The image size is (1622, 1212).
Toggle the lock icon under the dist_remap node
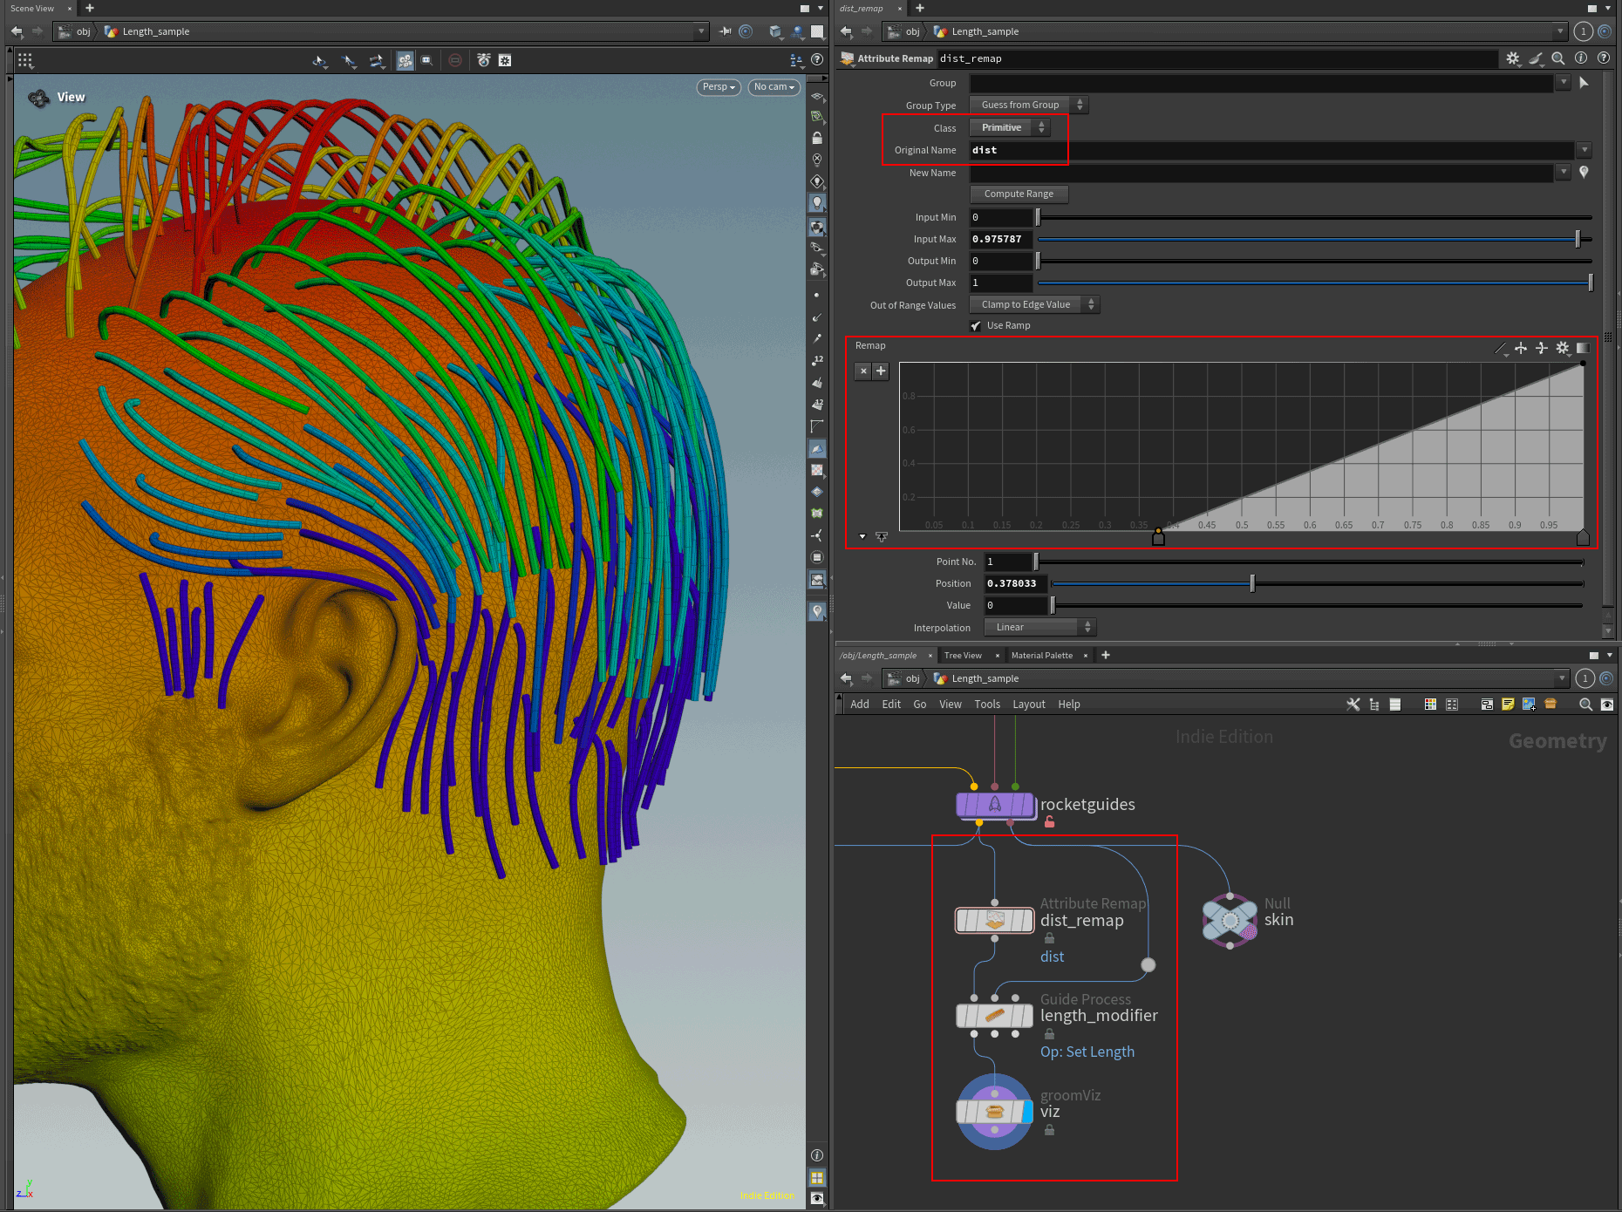point(1049,937)
